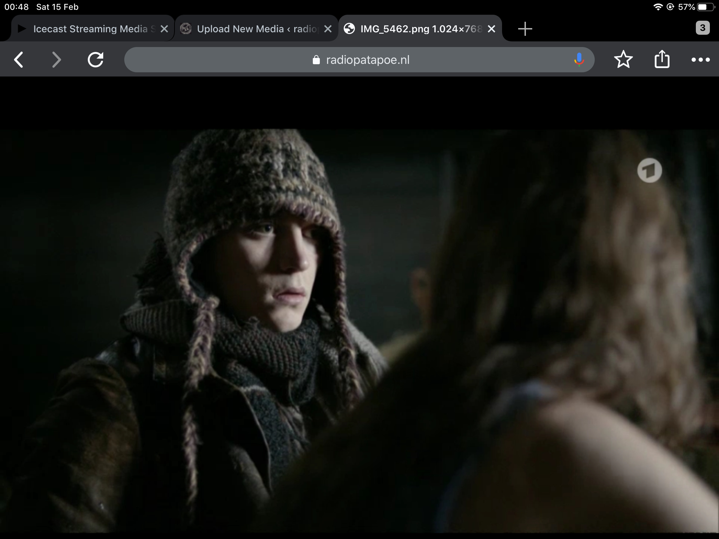Show the tab switcher with 3 tabs
The width and height of the screenshot is (719, 539).
(x=702, y=28)
